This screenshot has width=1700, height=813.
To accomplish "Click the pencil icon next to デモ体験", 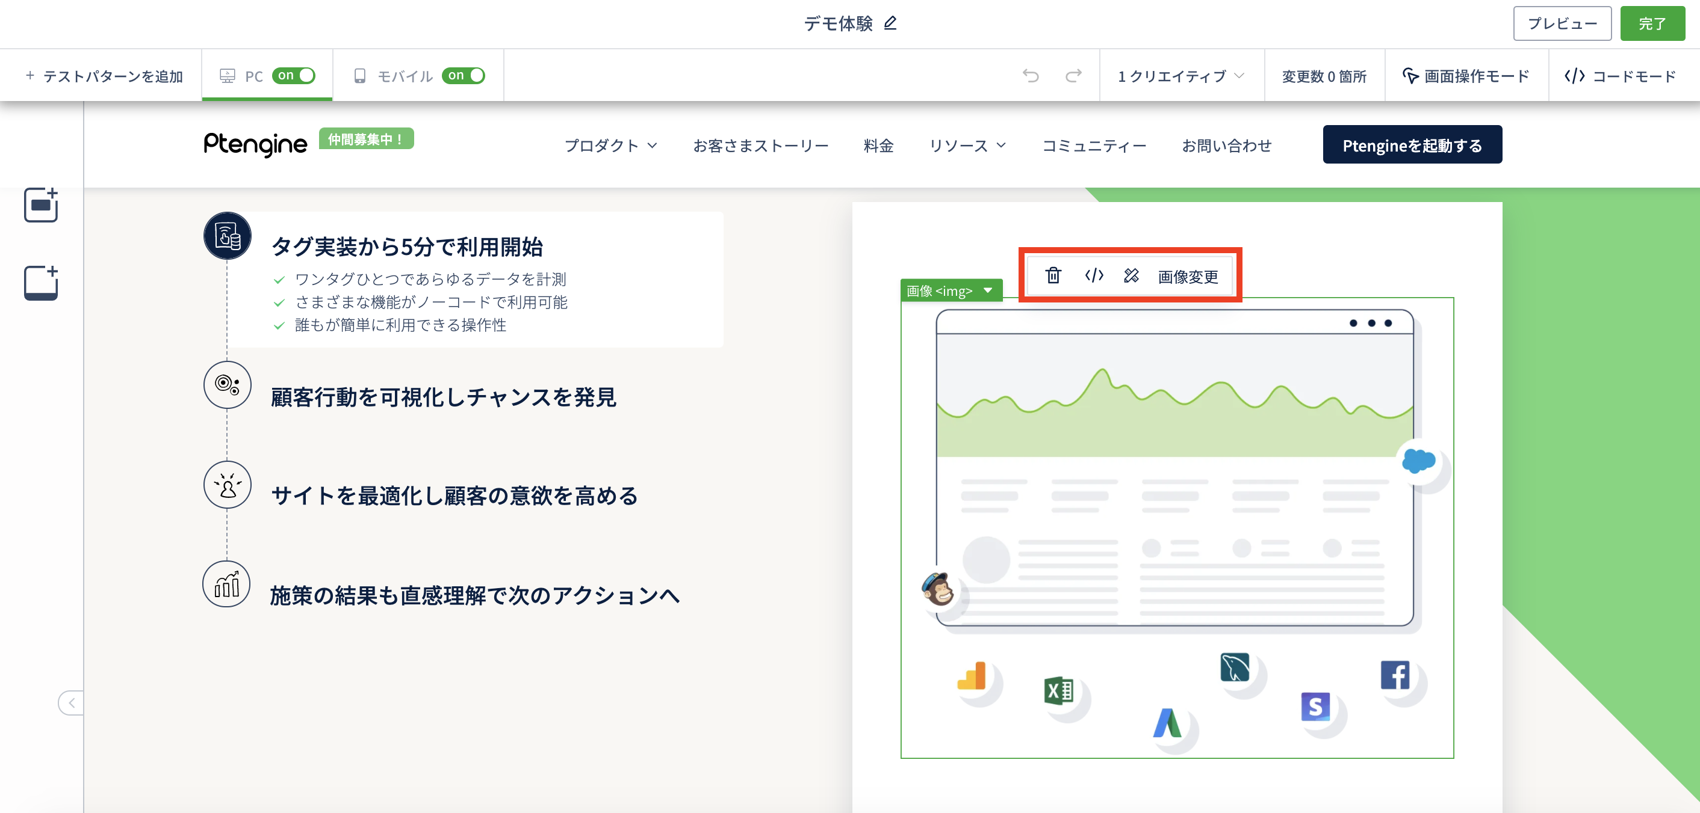I will click(890, 23).
